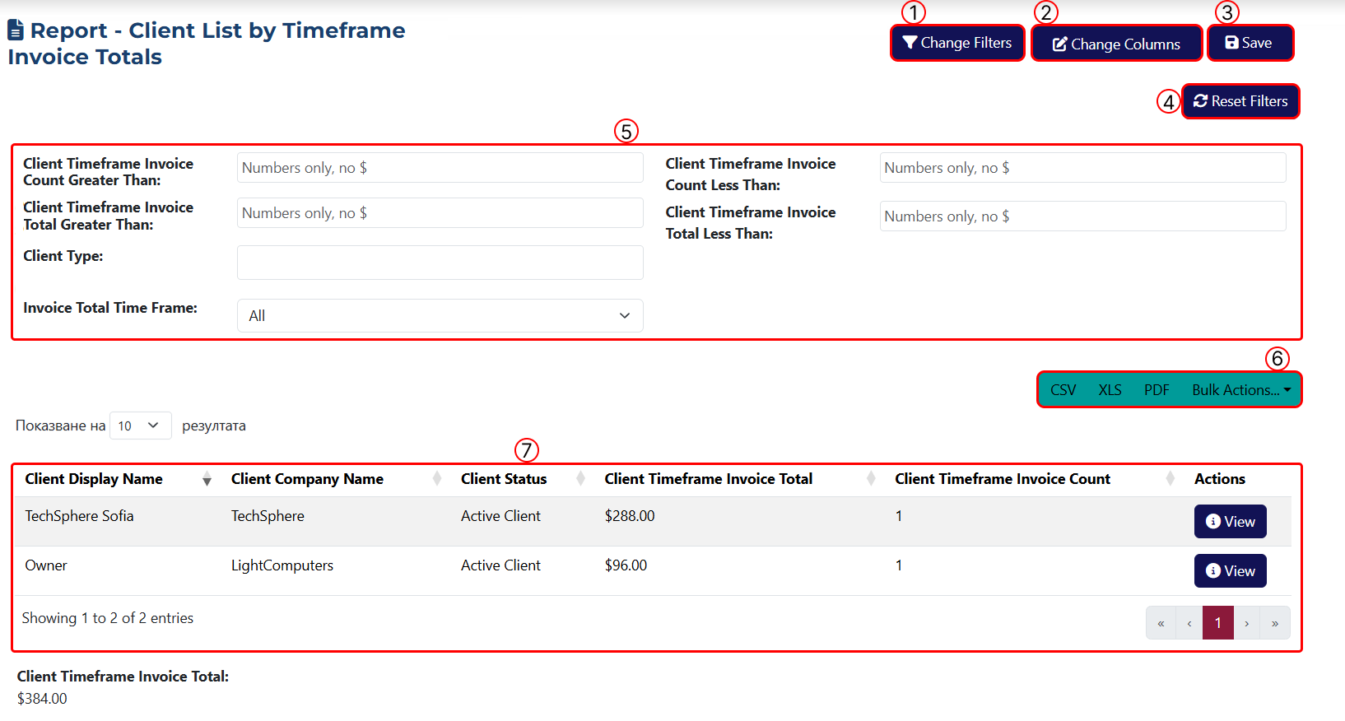This screenshot has width=1345, height=721.
Task: Export the table as CSV
Action: 1063,390
